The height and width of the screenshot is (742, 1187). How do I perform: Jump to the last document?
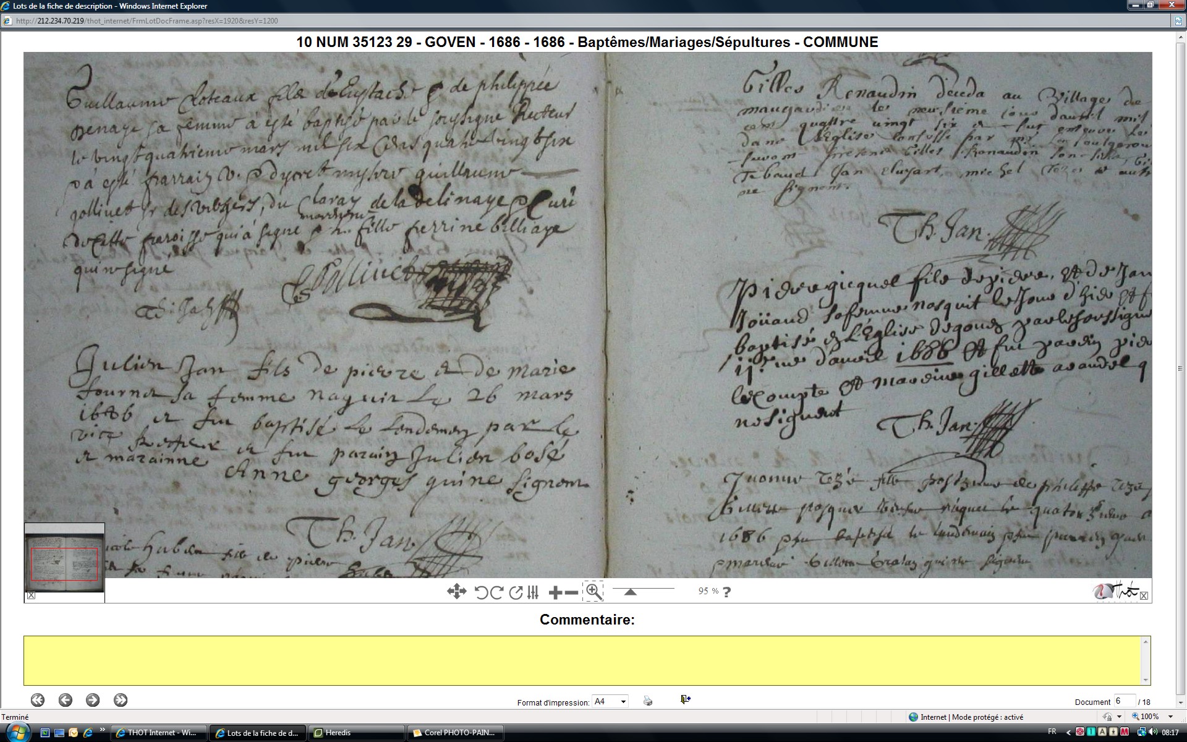(121, 700)
